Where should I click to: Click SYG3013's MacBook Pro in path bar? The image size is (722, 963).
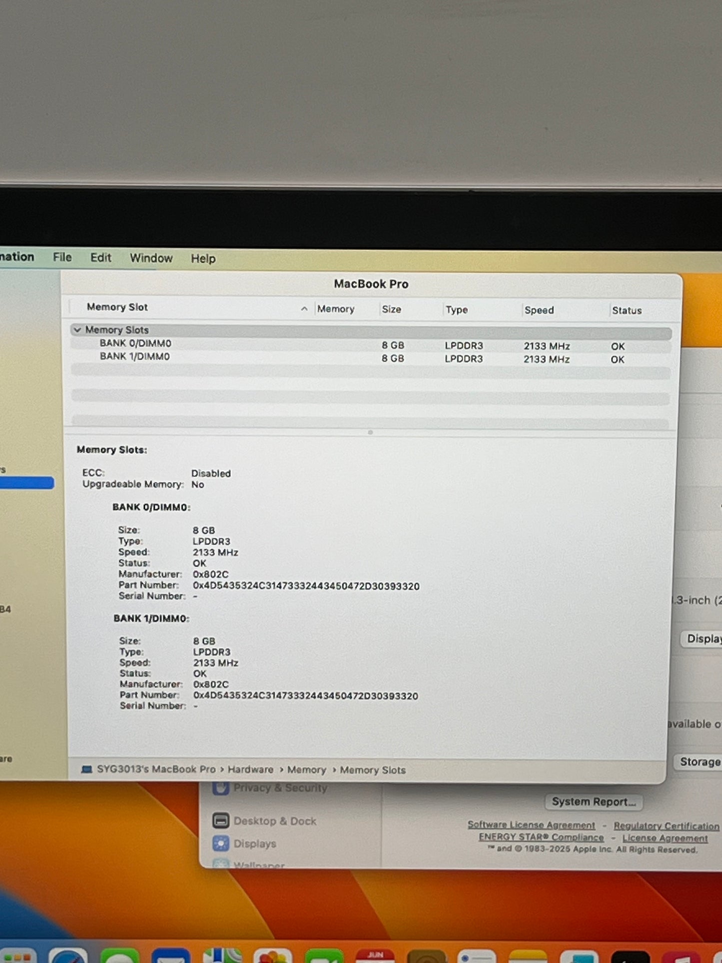point(156,769)
